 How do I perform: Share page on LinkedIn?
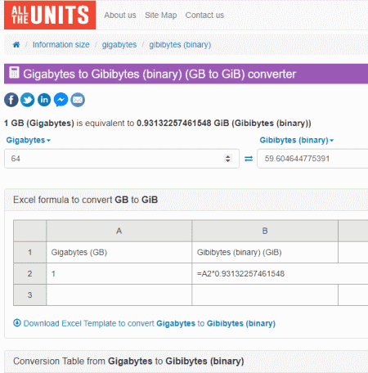(x=44, y=100)
